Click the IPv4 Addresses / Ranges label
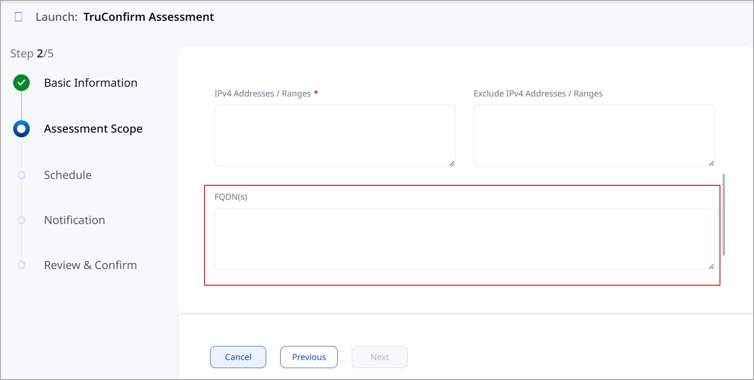Viewport: 754px width, 380px height. coord(262,94)
